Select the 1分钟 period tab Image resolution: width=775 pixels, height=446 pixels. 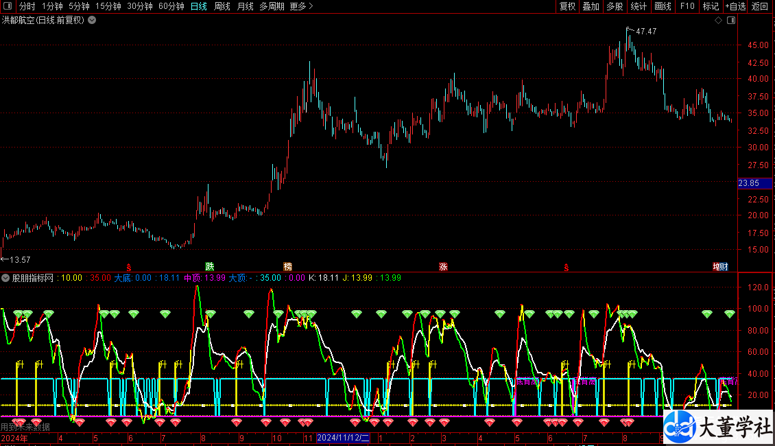click(x=52, y=6)
